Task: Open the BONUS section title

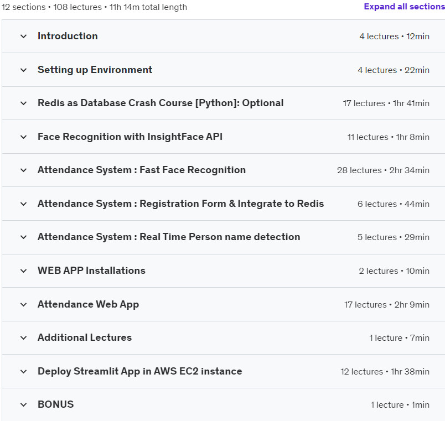Action: (55, 404)
